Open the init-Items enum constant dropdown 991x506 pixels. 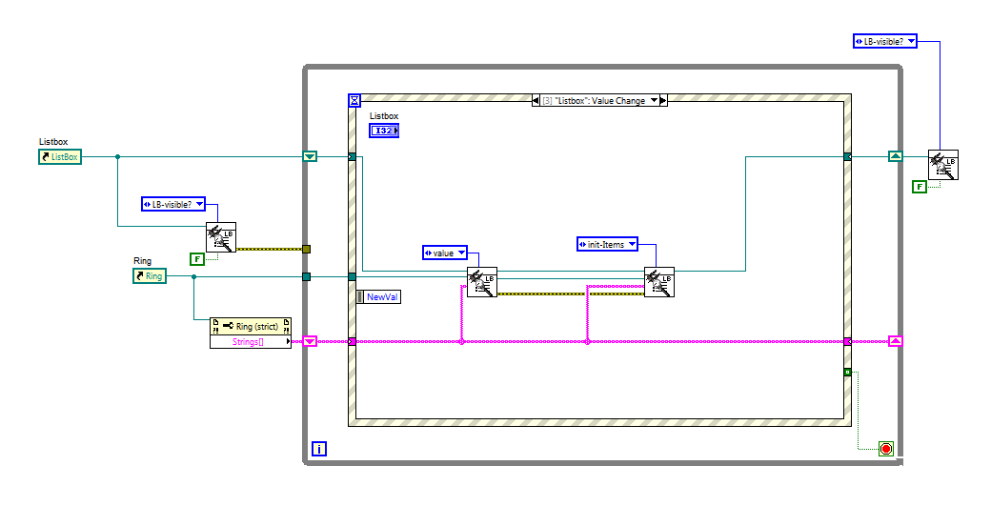point(632,245)
